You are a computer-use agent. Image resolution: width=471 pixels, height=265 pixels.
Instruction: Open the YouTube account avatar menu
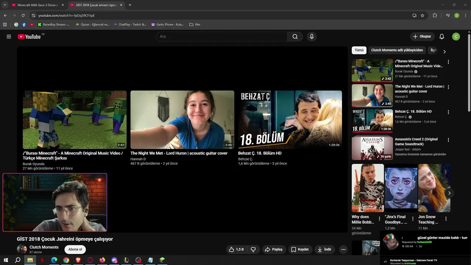pos(456,36)
